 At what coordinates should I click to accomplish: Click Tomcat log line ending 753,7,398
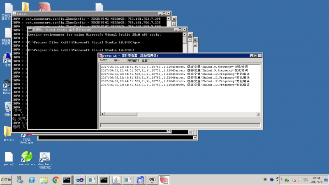click(x=86, y=18)
